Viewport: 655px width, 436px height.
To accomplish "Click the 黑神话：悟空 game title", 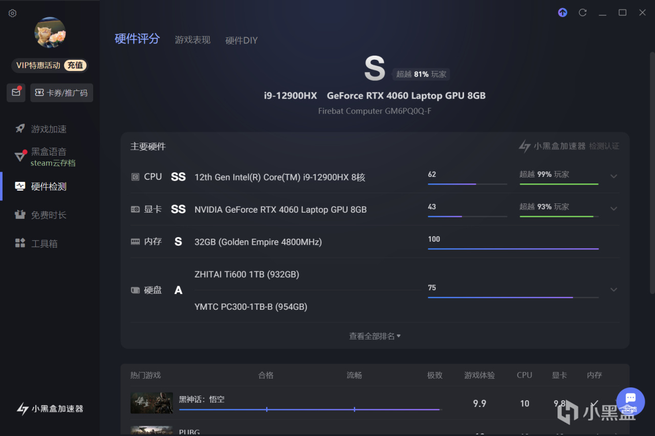I will (x=202, y=399).
